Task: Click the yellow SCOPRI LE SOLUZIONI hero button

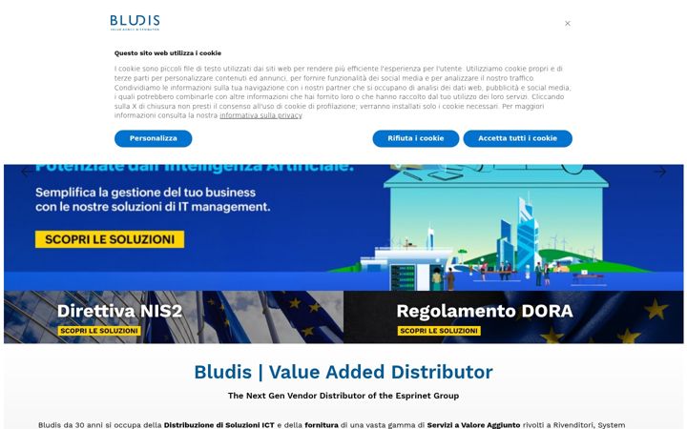Action: coord(110,239)
